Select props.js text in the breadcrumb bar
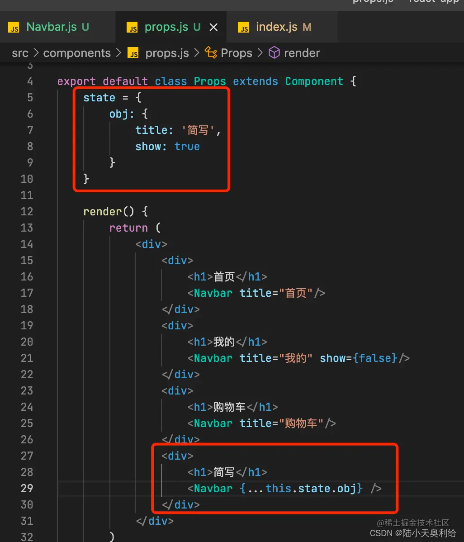 167,53
